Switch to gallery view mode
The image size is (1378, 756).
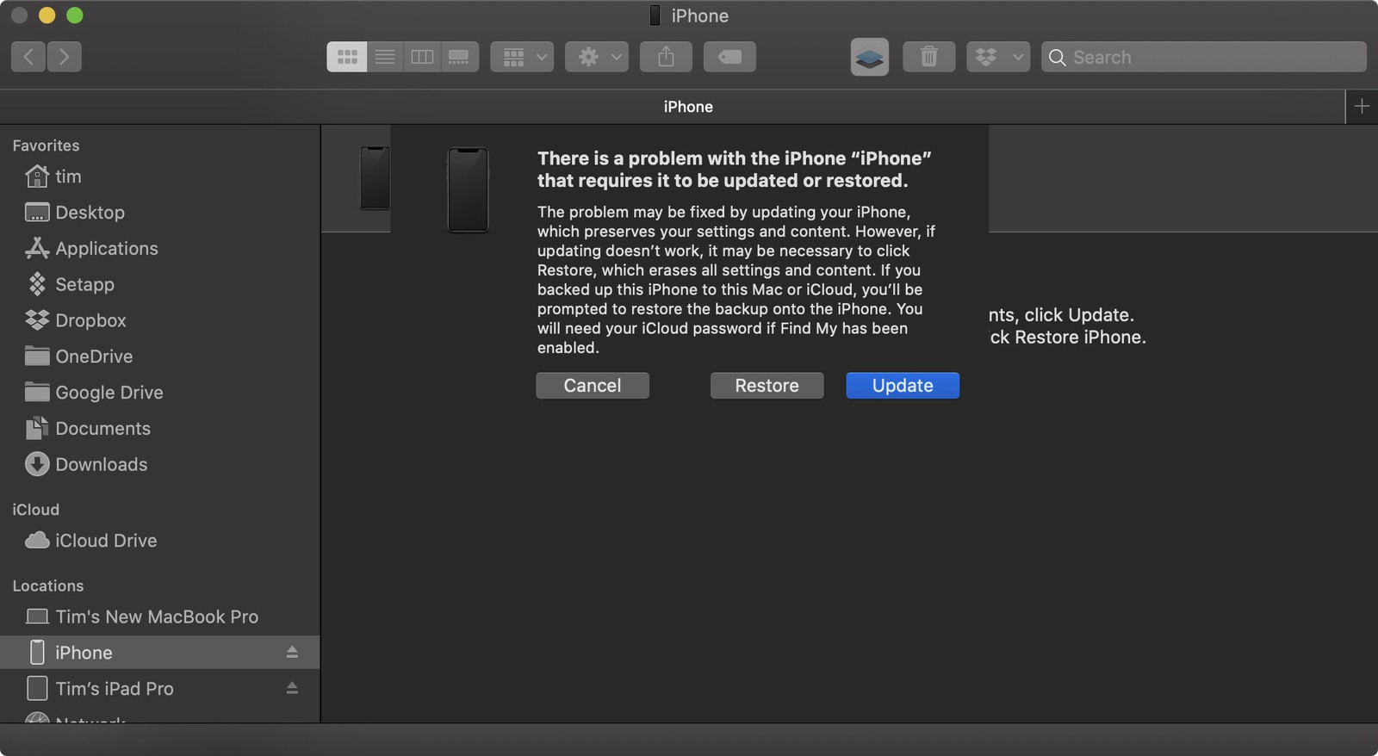pyautogui.click(x=459, y=57)
